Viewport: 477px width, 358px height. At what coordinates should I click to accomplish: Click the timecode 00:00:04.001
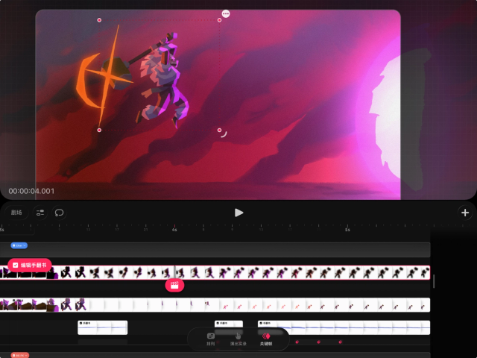coord(31,191)
